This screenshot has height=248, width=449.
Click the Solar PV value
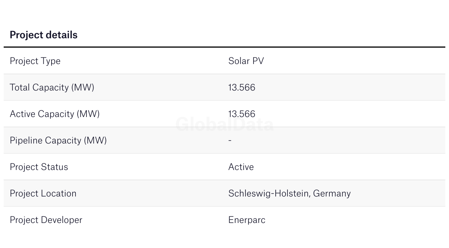(246, 61)
